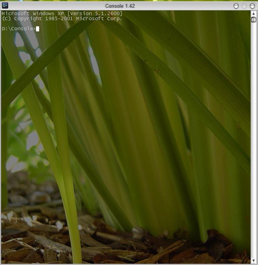Click the scroll down arrow
258x265 pixels.
(253, 260)
